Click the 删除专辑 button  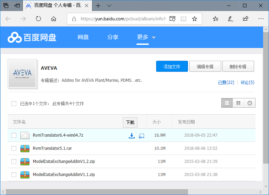(x=238, y=66)
